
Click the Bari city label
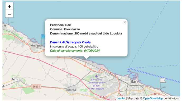[x=134, y=81]
